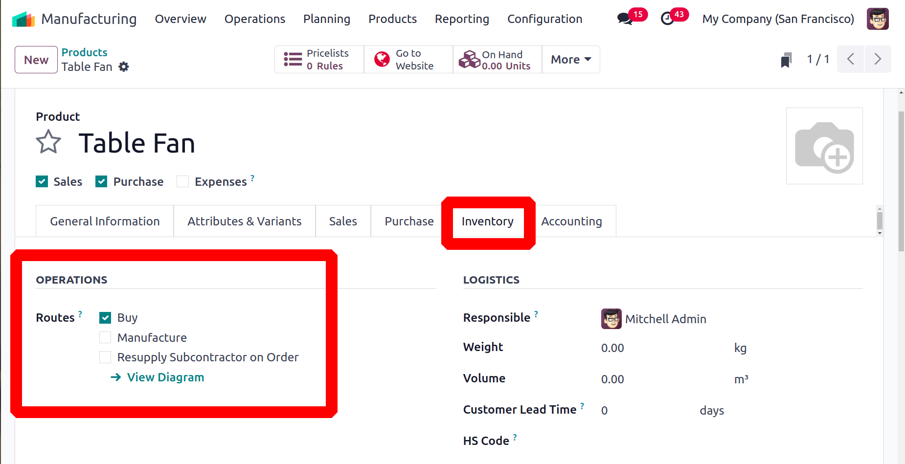
Task: Show the Routes help tooltip icon
Action: click(x=80, y=314)
